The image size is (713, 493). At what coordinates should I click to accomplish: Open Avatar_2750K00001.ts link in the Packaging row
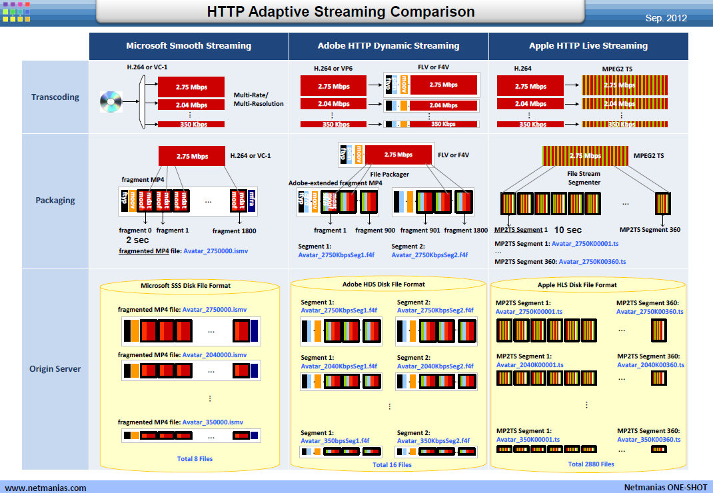[x=585, y=244]
